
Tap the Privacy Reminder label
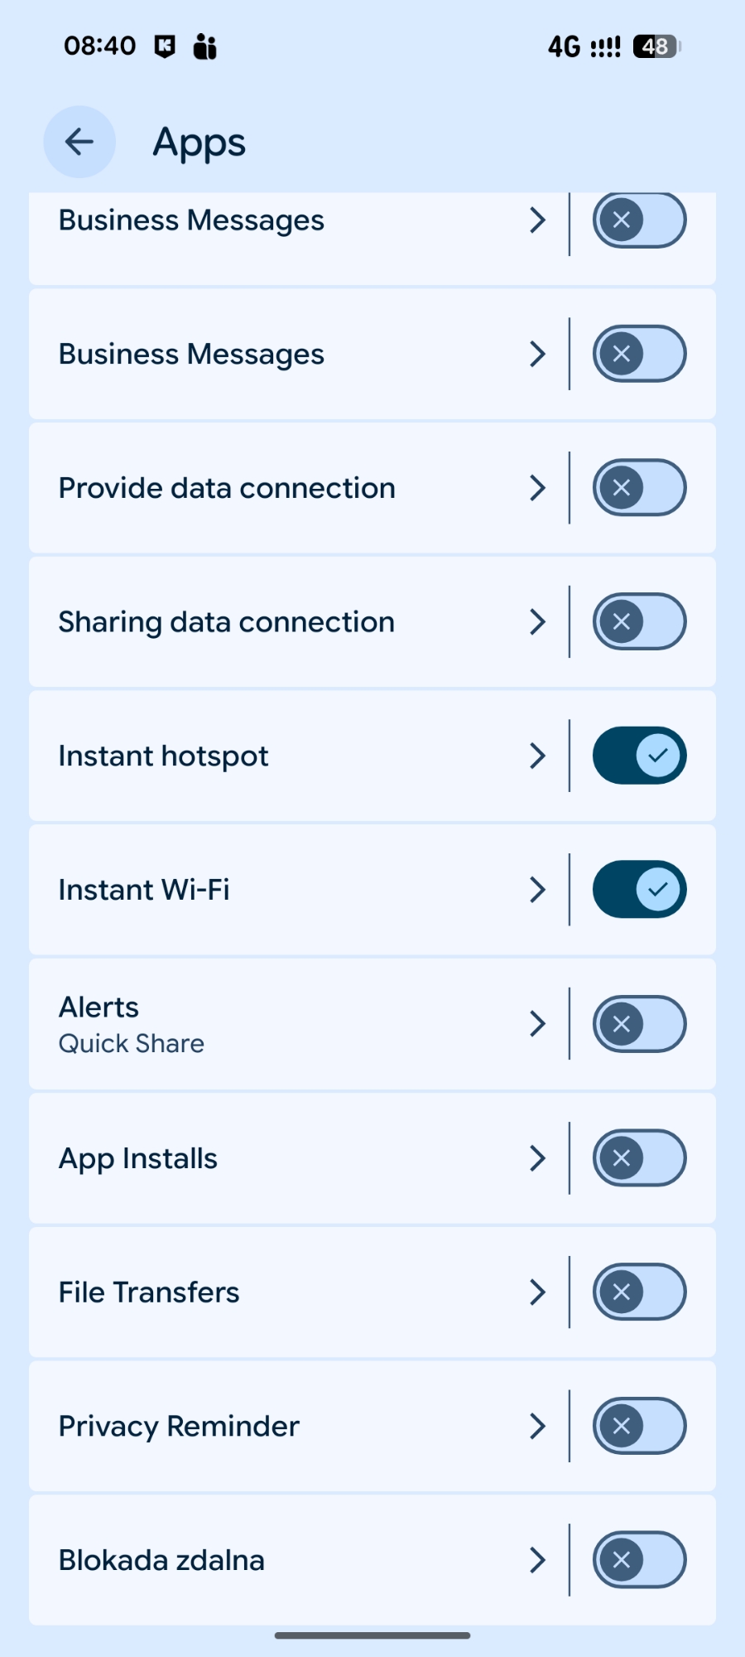[x=179, y=1427]
